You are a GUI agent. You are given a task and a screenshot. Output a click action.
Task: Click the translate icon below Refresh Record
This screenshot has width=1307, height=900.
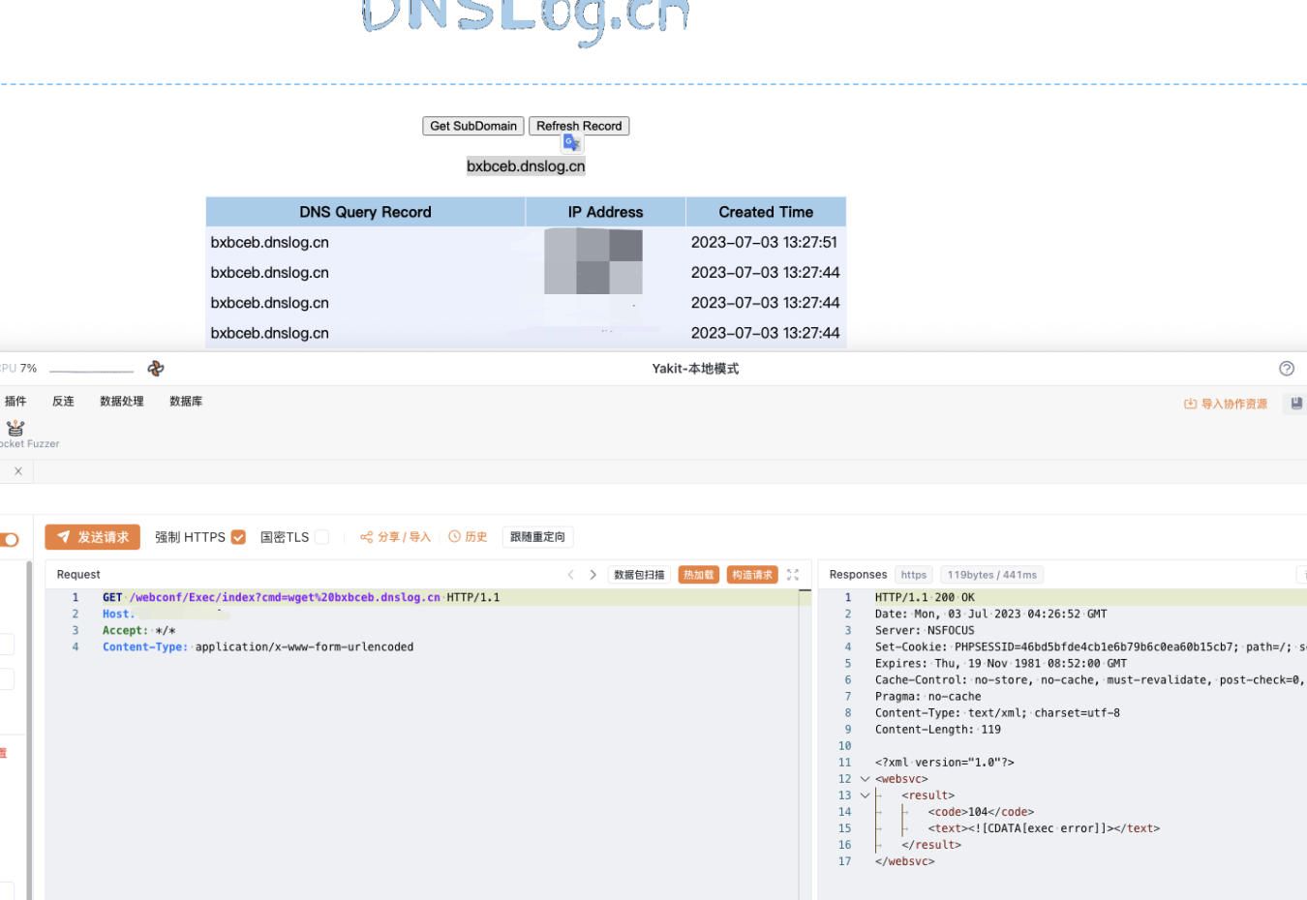coord(572,143)
